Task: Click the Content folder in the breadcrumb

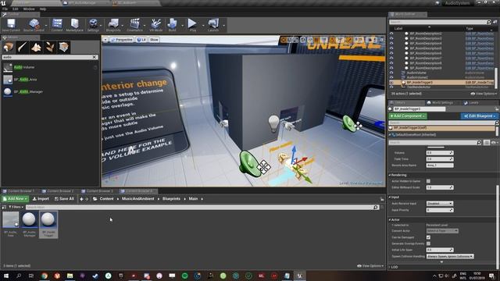Action: pyautogui.click(x=106, y=199)
